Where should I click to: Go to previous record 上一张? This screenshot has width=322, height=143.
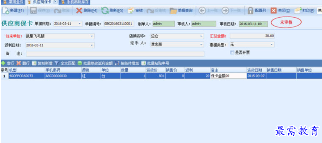pyautogui.click(x=208, y=10)
